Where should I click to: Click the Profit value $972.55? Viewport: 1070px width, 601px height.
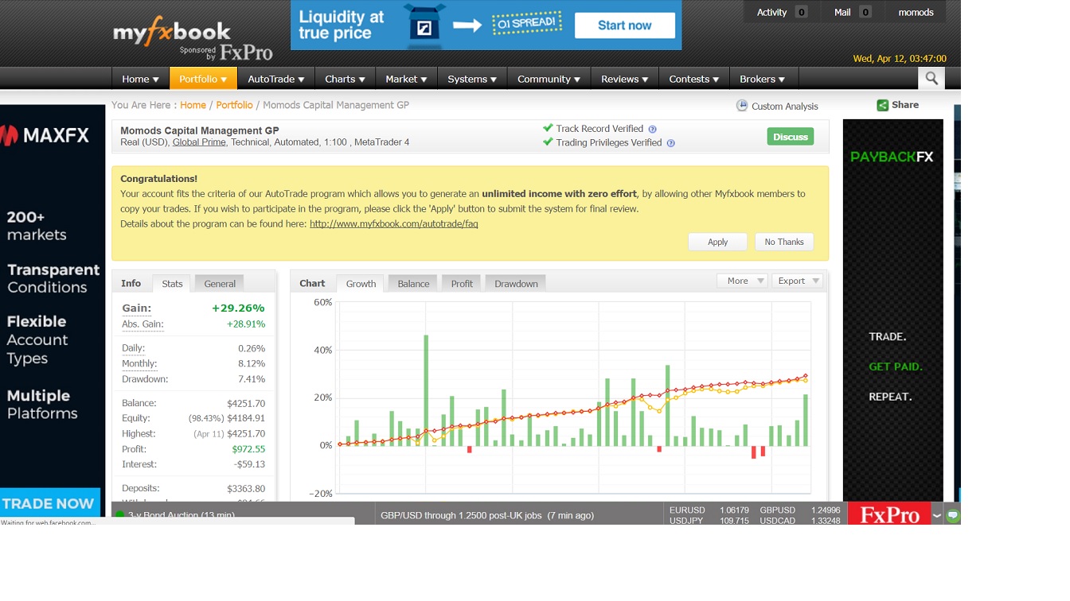pos(248,449)
